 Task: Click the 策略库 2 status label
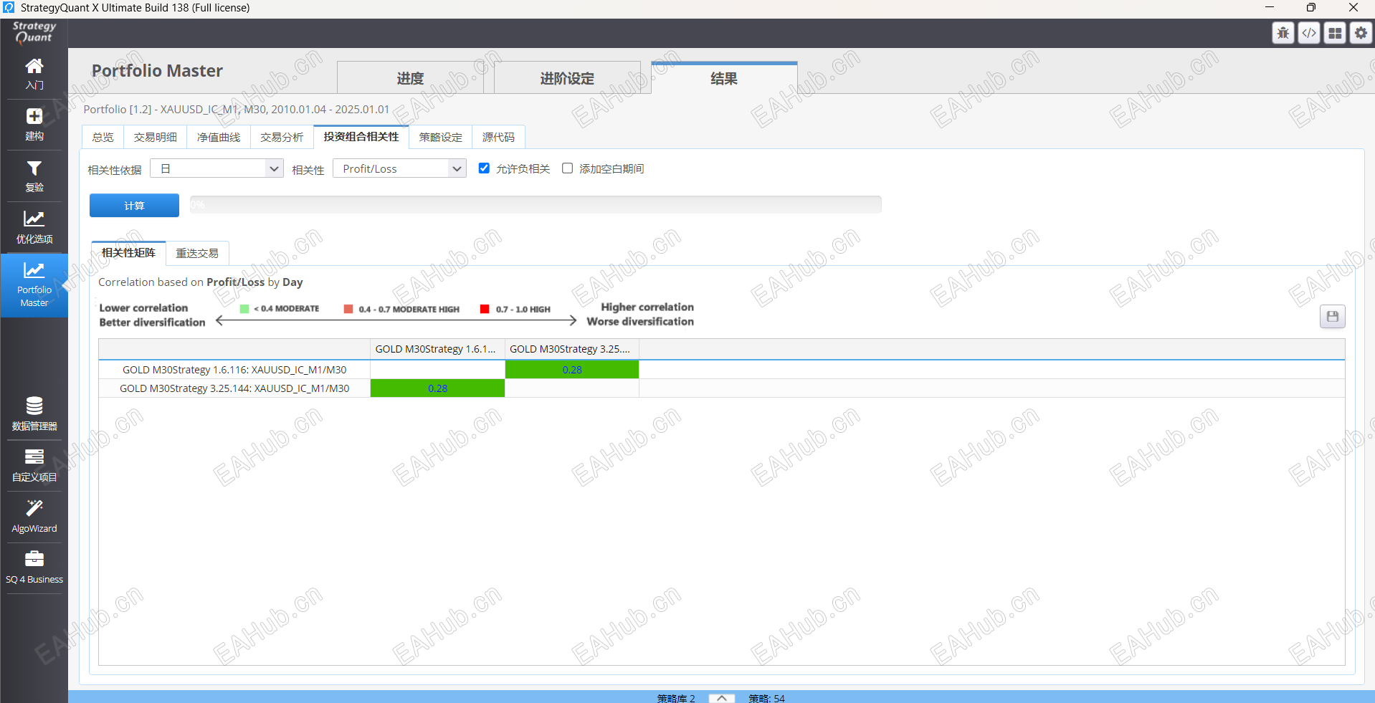676,698
